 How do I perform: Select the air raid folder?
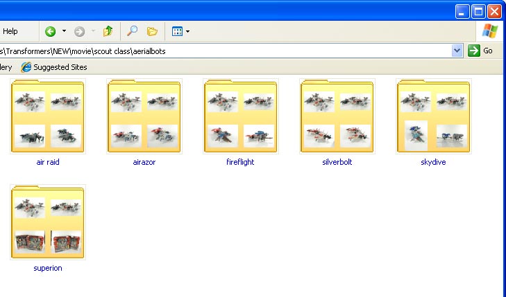[x=48, y=116]
